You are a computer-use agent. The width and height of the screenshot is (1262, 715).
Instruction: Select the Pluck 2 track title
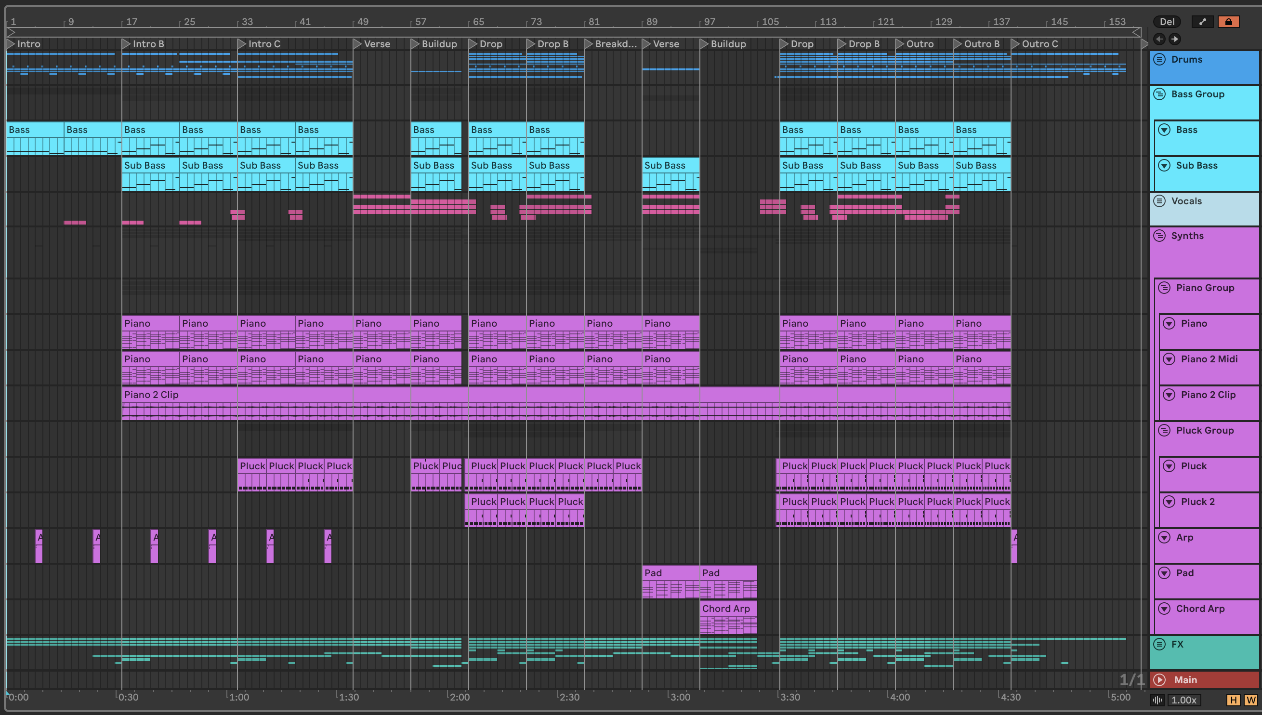tap(1198, 502)
